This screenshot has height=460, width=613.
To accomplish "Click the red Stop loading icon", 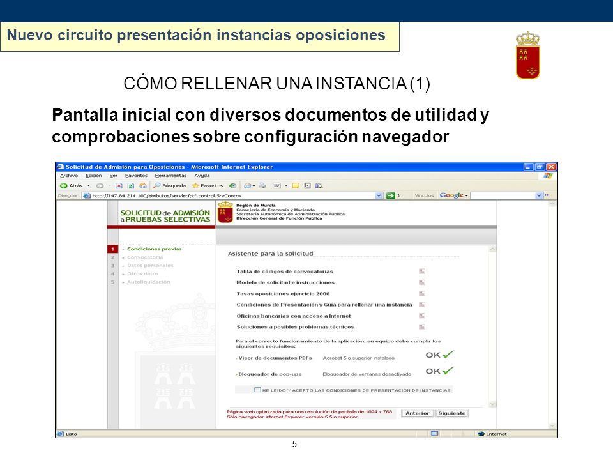I will point(119,186).
